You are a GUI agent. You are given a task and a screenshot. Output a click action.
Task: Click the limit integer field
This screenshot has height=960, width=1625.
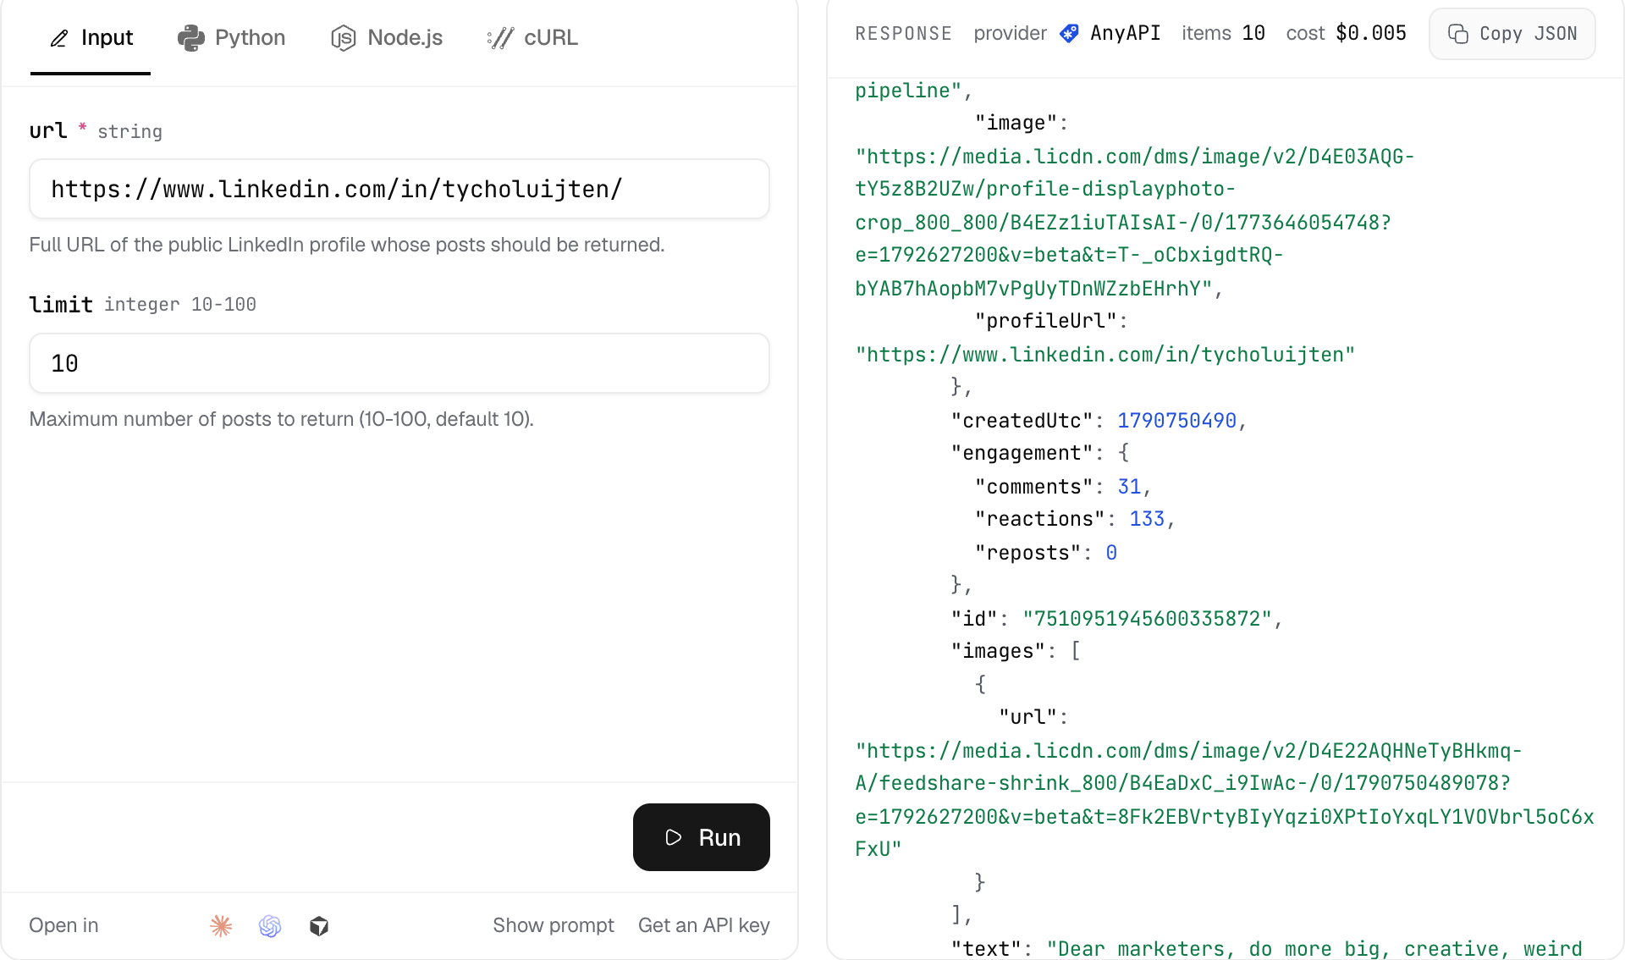(x=399, y=363)
